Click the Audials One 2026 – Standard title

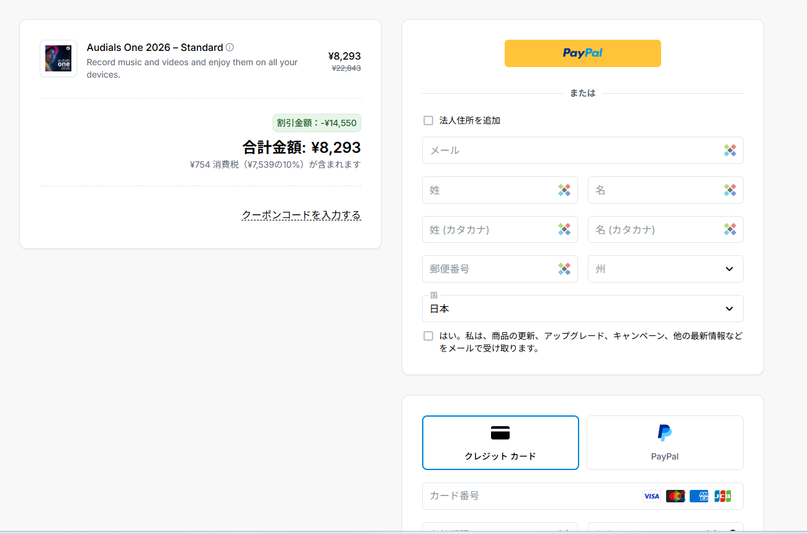click(155, 47)
